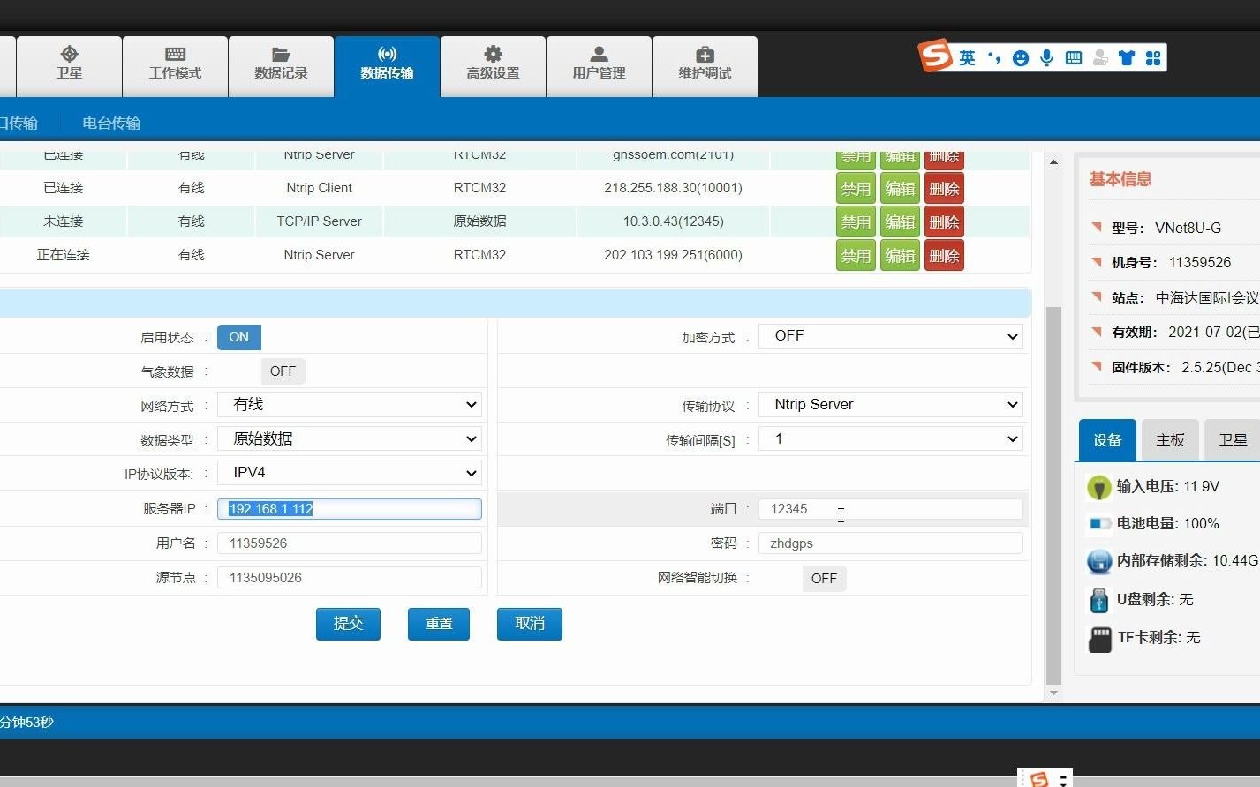This screenshot has width=1260, height=787.
Task: Open the IP协议版本 dropdown
Action: point(350,473)
